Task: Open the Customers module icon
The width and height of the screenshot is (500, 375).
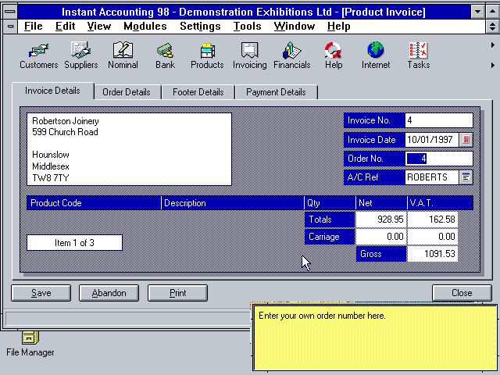Action: coord(38,55)
